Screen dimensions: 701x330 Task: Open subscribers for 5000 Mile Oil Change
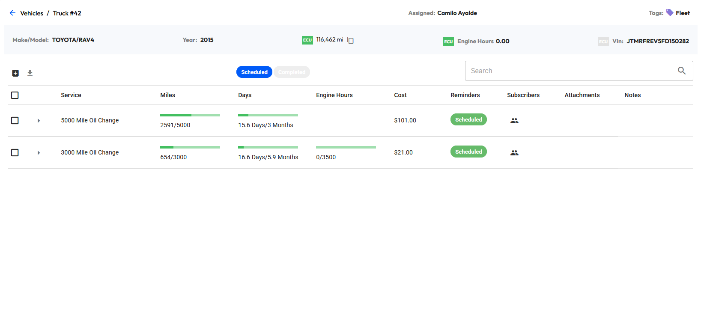514,121
